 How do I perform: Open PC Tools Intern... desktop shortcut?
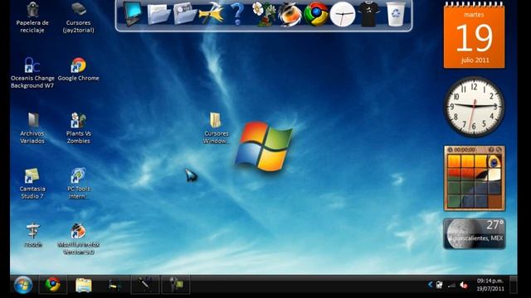coord(78,184)
